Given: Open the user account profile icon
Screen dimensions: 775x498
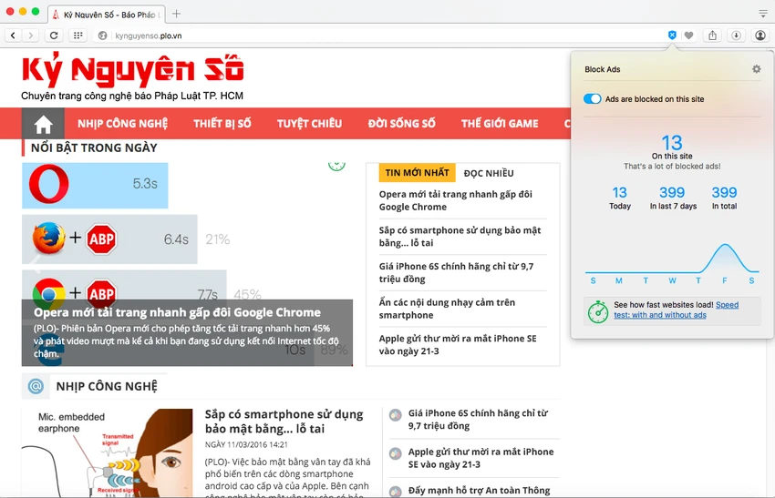Looking at the screenshot, I should pyautogui.click(x=760, y=35).
